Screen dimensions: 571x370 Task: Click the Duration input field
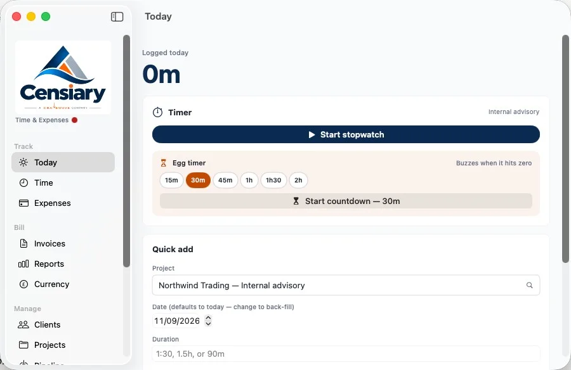pyautogui.click(x=346, y=354)
